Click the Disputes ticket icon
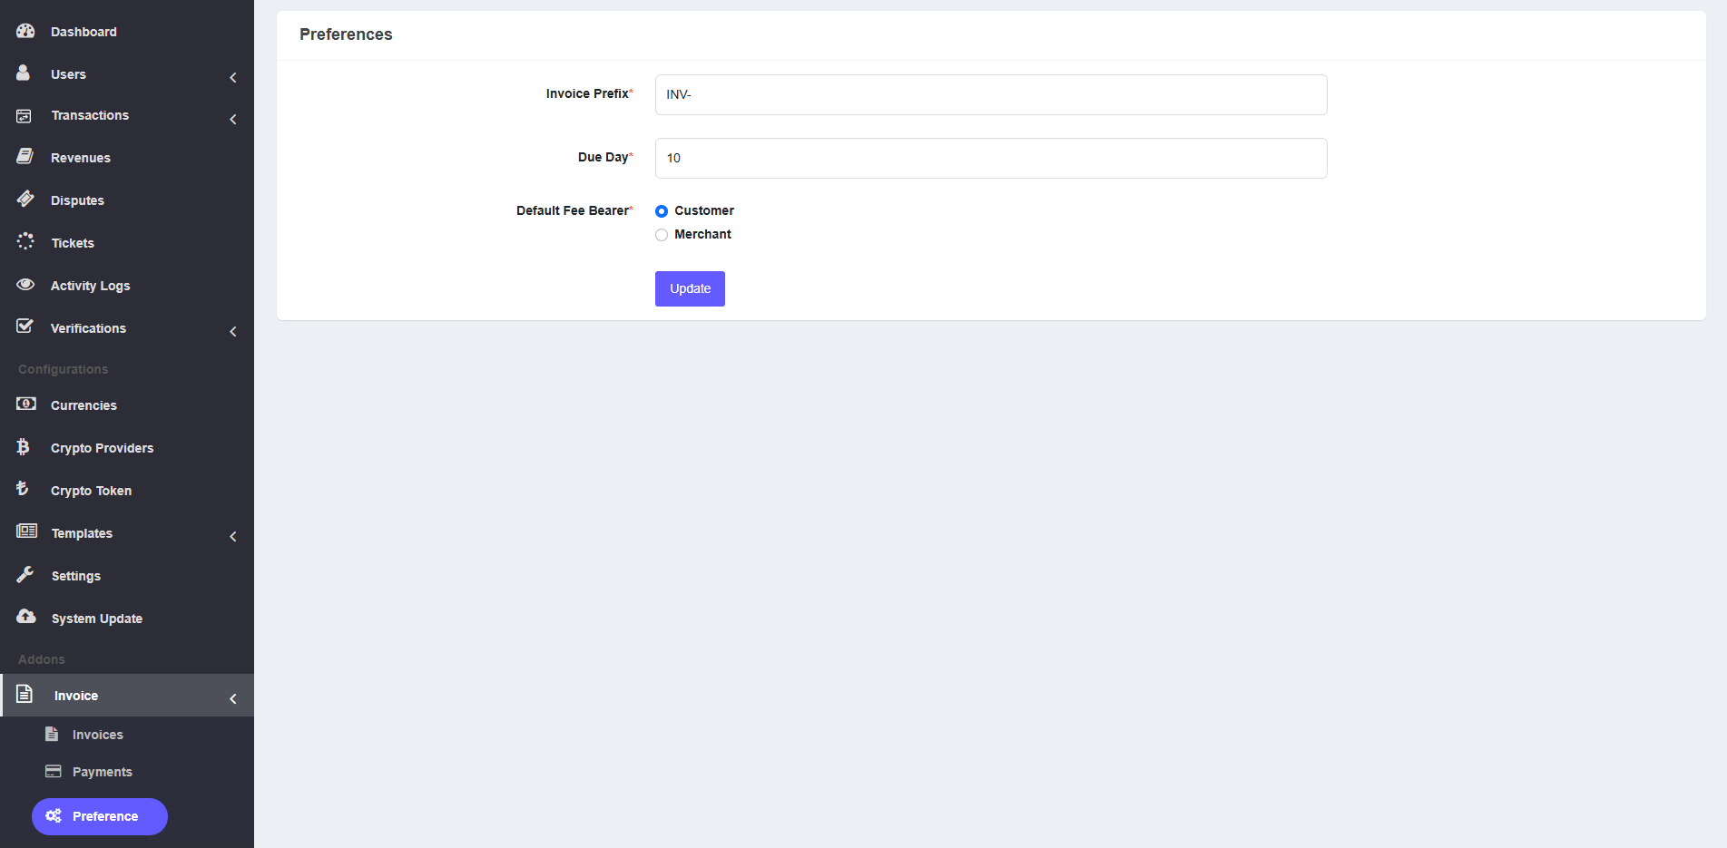This screenshot has height=848, width=1727. tap(25, 200)
